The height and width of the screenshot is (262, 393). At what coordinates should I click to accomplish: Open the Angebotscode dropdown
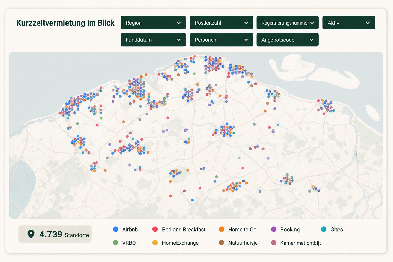point(287,40)
